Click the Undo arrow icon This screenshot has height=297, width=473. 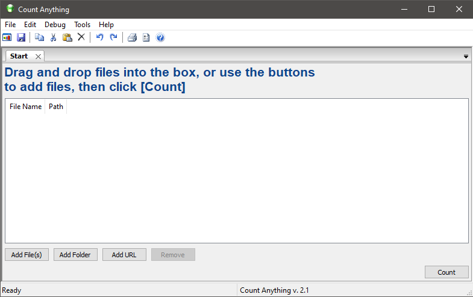[x=99, y=37]
